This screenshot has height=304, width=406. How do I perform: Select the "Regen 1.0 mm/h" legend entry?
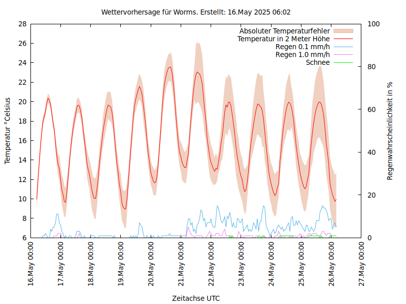pyautogui.click(x=302, y=55)
